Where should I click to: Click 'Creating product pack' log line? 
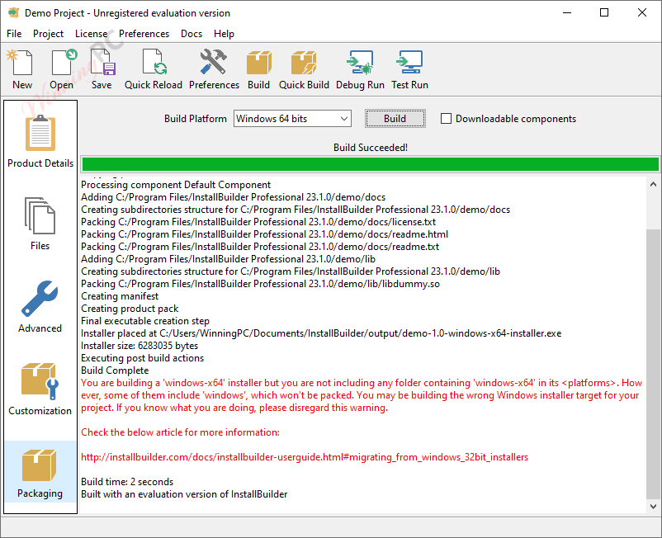point(130,309)
